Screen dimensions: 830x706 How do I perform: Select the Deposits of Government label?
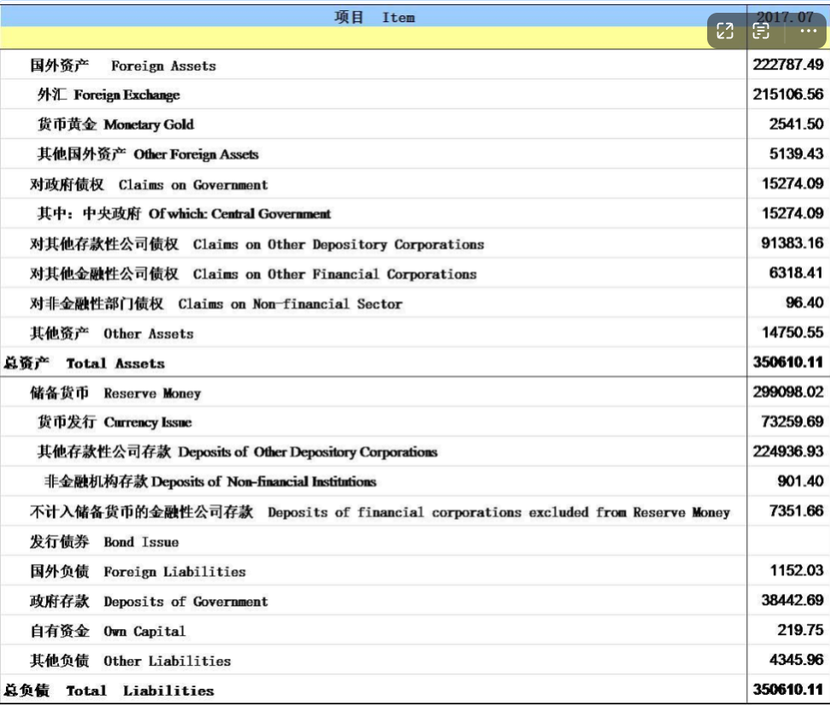[x=148, y=602]
